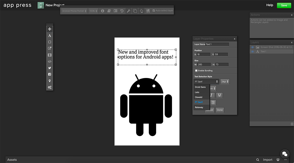Click the history revert icon in toolbar
This screenshot has height=163, width=294.
(x=122, y=11)
